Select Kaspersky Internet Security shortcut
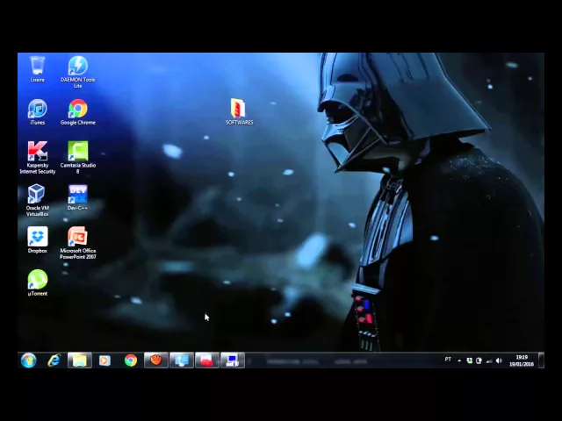 [37, 158]
